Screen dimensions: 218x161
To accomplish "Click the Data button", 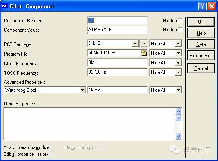I will [x=201, y=44].
